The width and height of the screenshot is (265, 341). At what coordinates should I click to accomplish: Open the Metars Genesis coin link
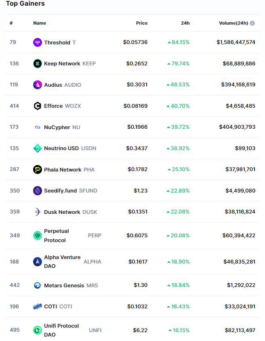[x=64, y=285]
